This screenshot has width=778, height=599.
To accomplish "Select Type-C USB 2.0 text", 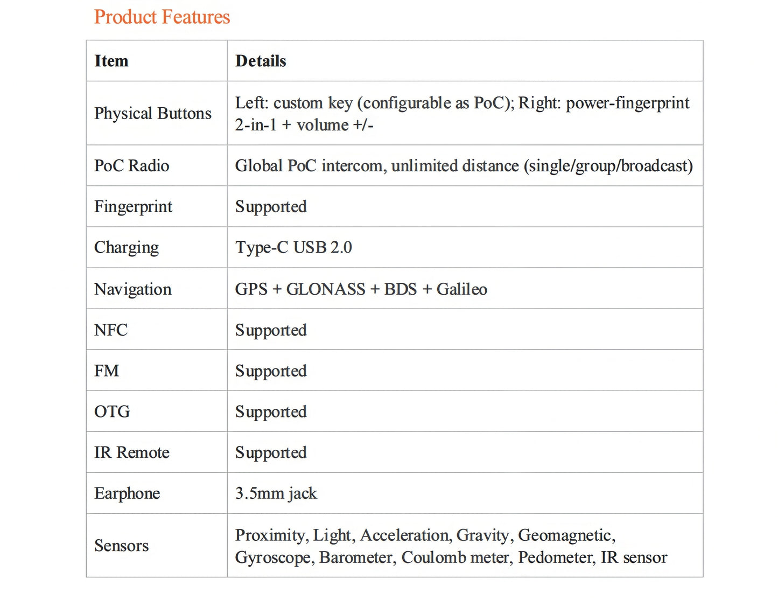I will (293, 248).
